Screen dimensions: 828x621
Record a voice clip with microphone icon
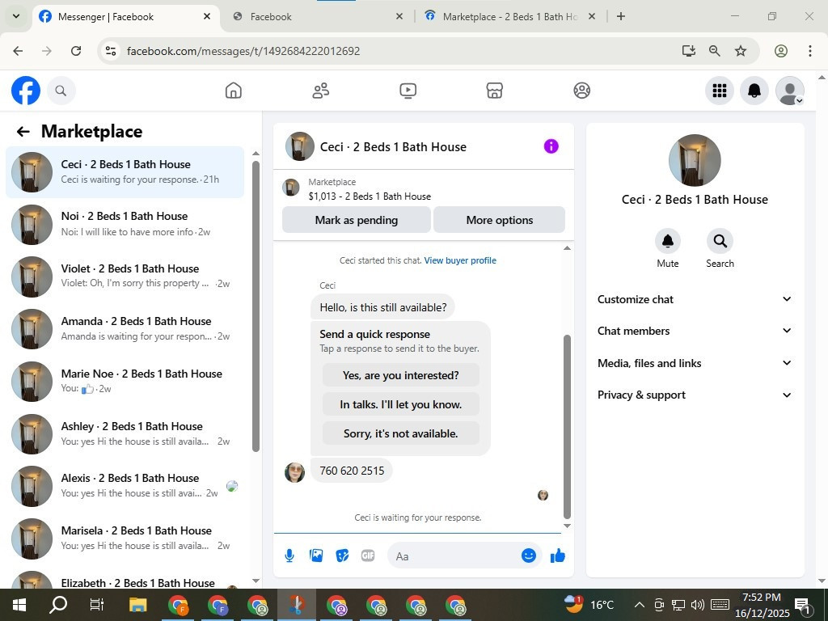pyautogui.click(x=289, y=556)
